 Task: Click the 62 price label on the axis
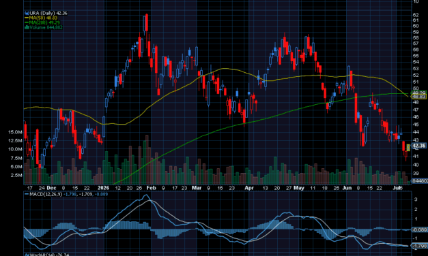[416, 15]
